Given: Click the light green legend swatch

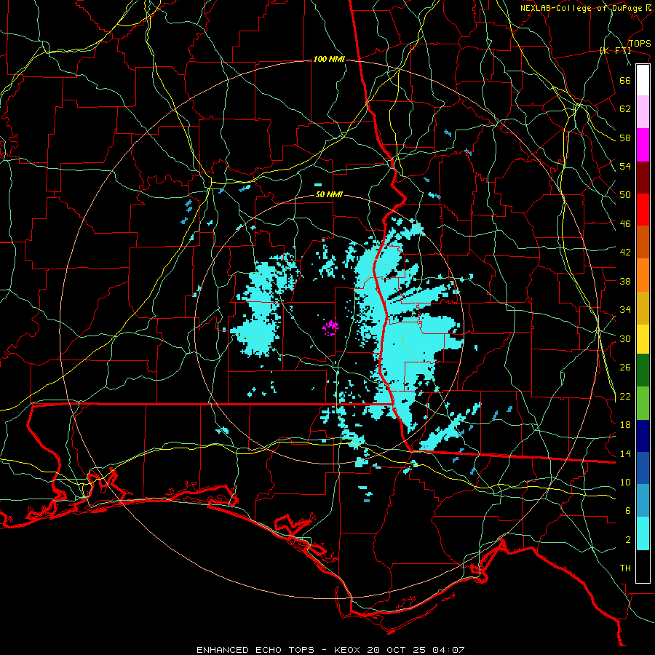Looking at the screenshot, I should pyautogui.click(x=643, y=403).
